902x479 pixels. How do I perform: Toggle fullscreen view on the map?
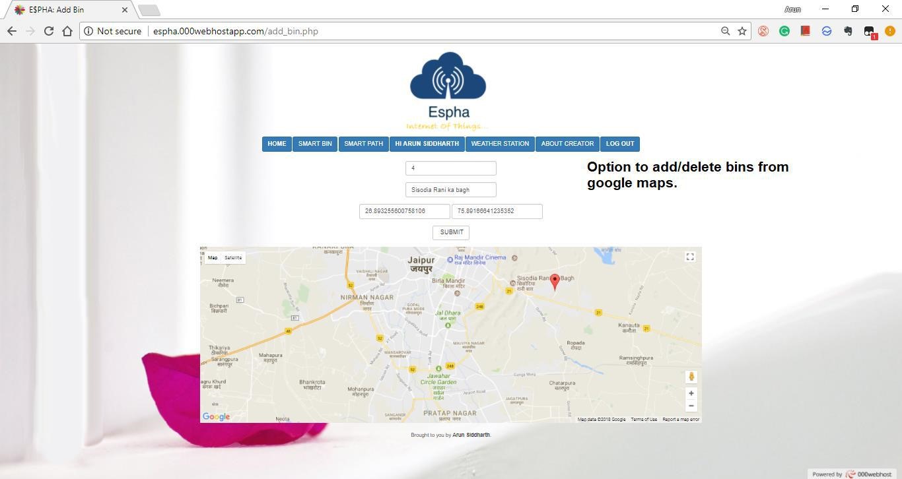pos(690,257)
